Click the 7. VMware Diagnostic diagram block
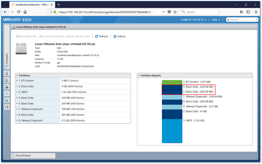 [172, 97]
